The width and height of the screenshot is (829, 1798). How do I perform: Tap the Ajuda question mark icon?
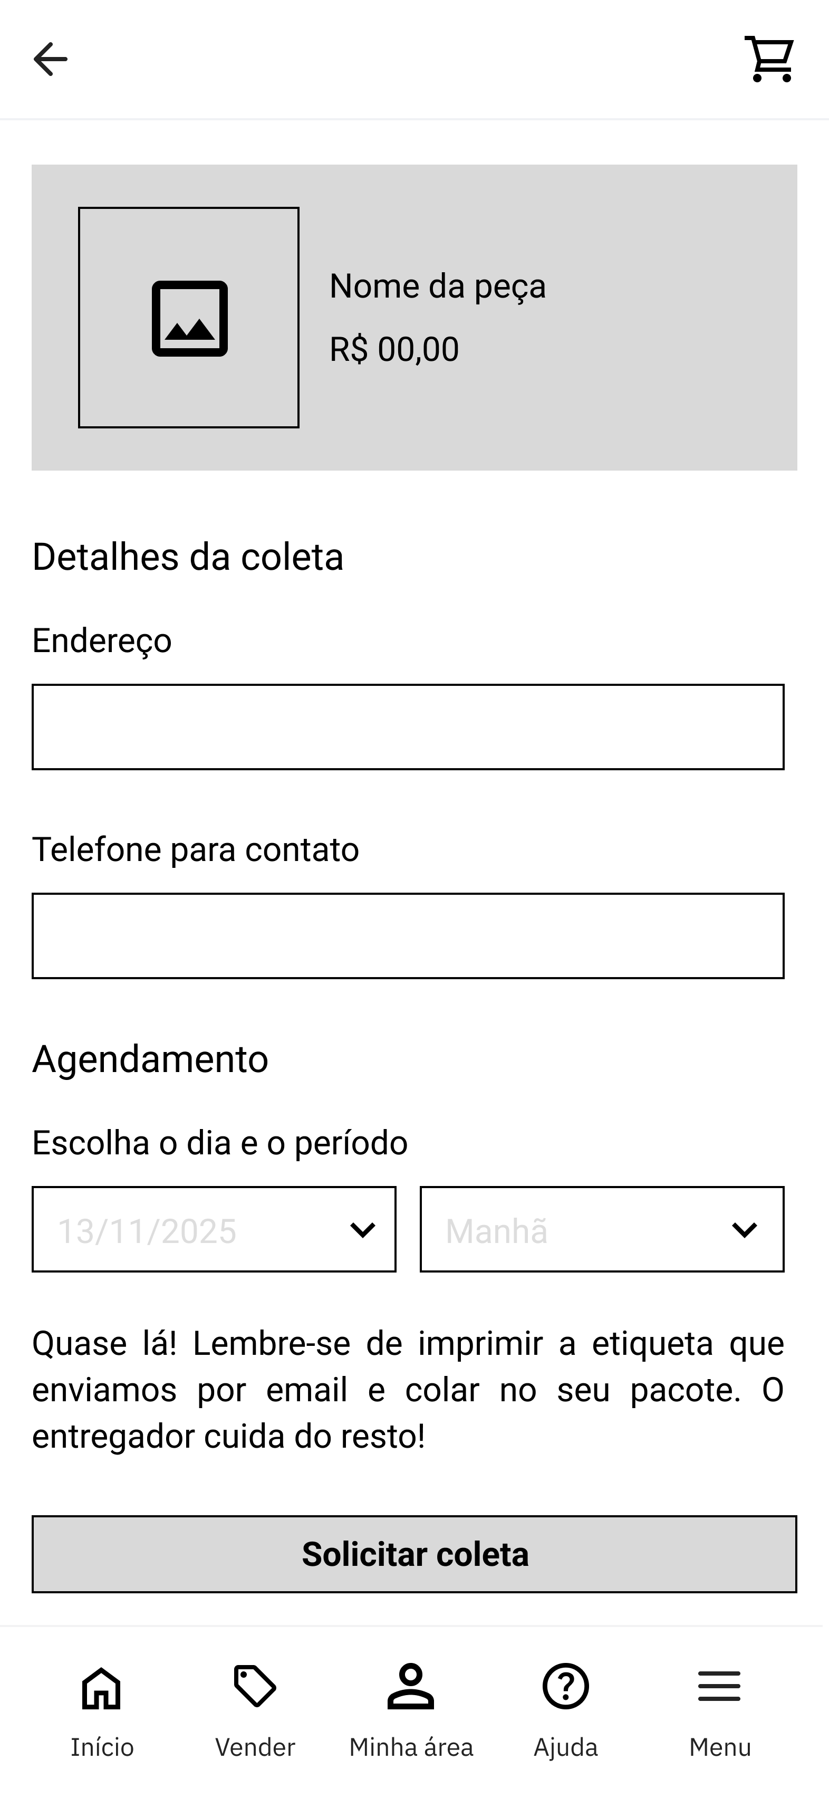[x=565, y=1686]
